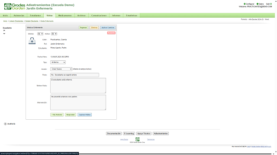
Task: Click the Eliminar button
Action: [x=94, y=28]
